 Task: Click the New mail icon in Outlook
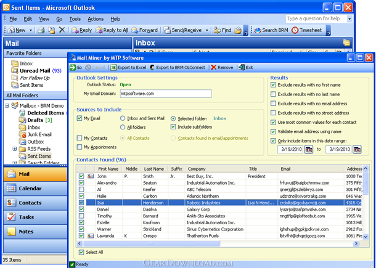(11, 30)
